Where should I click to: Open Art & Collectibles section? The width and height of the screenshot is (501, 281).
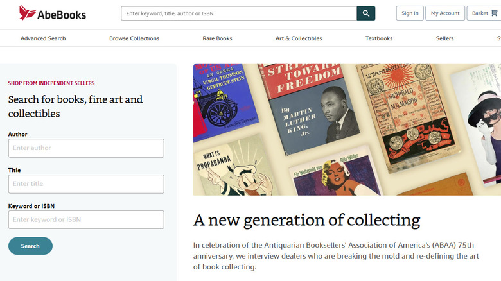[299, 38]
